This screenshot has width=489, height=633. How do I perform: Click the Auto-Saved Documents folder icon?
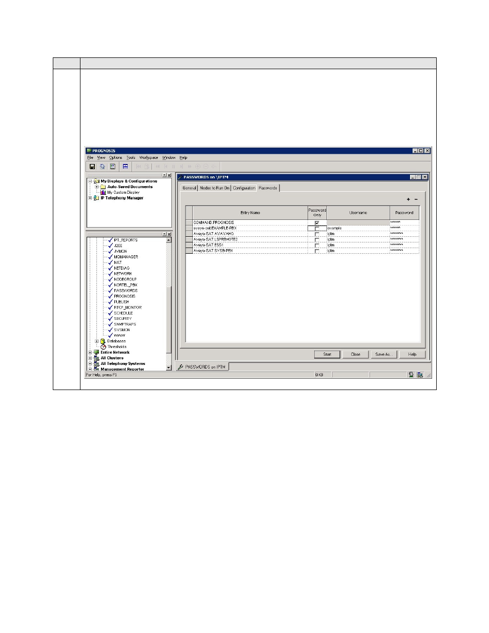[x=103, y=187]
